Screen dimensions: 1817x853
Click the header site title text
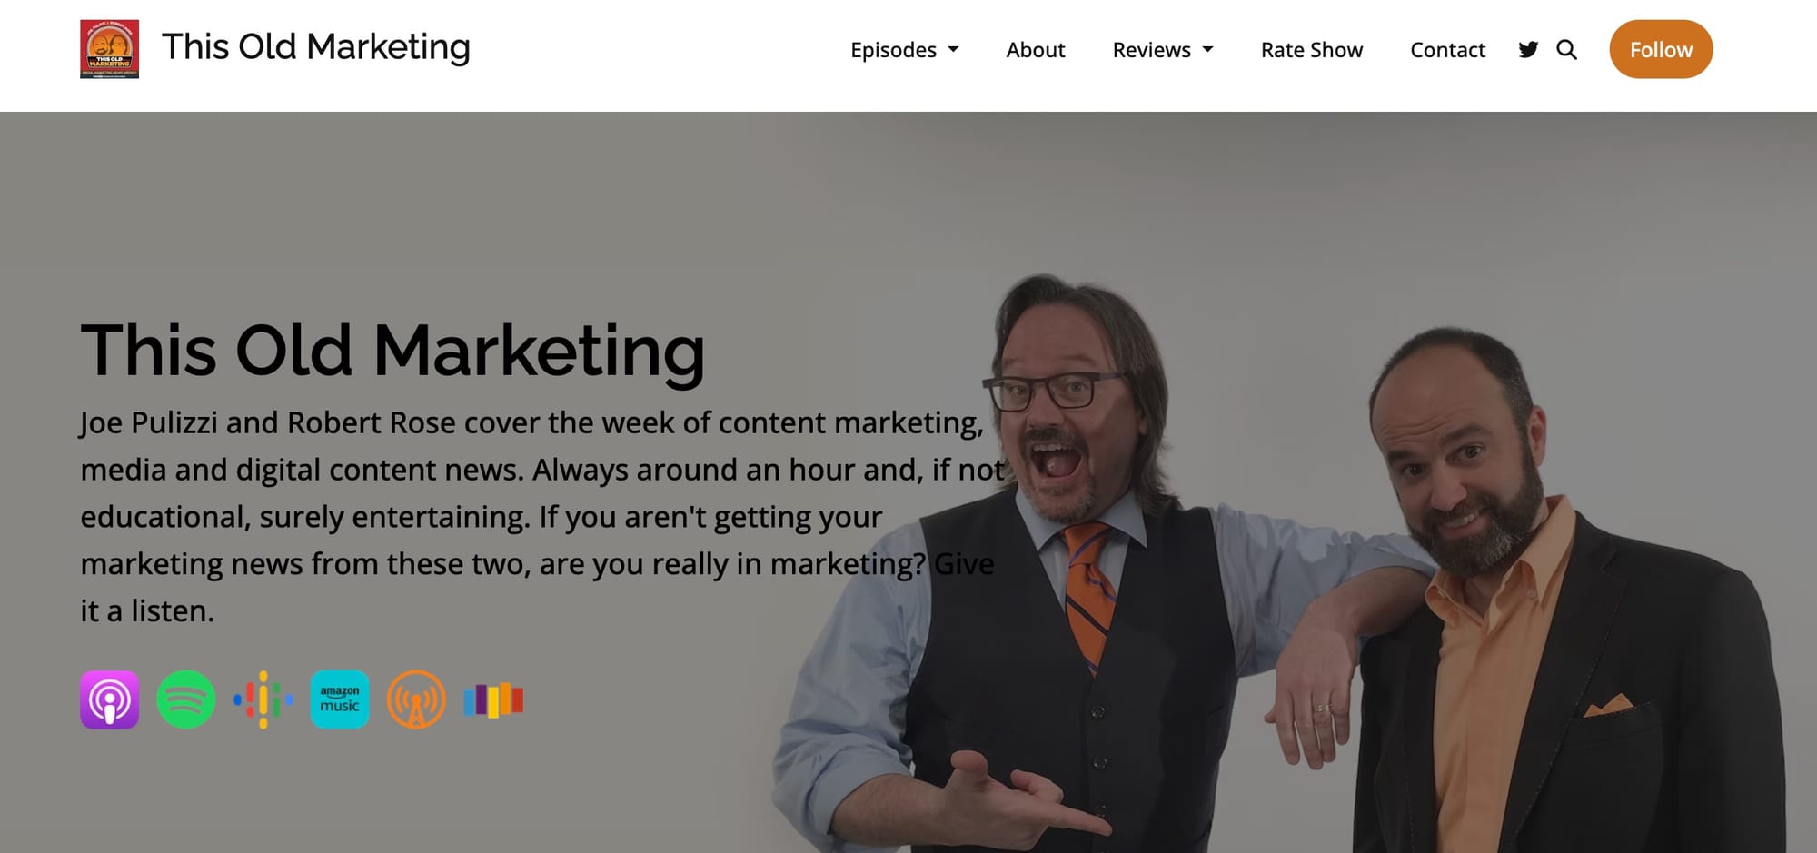[316, 47]
